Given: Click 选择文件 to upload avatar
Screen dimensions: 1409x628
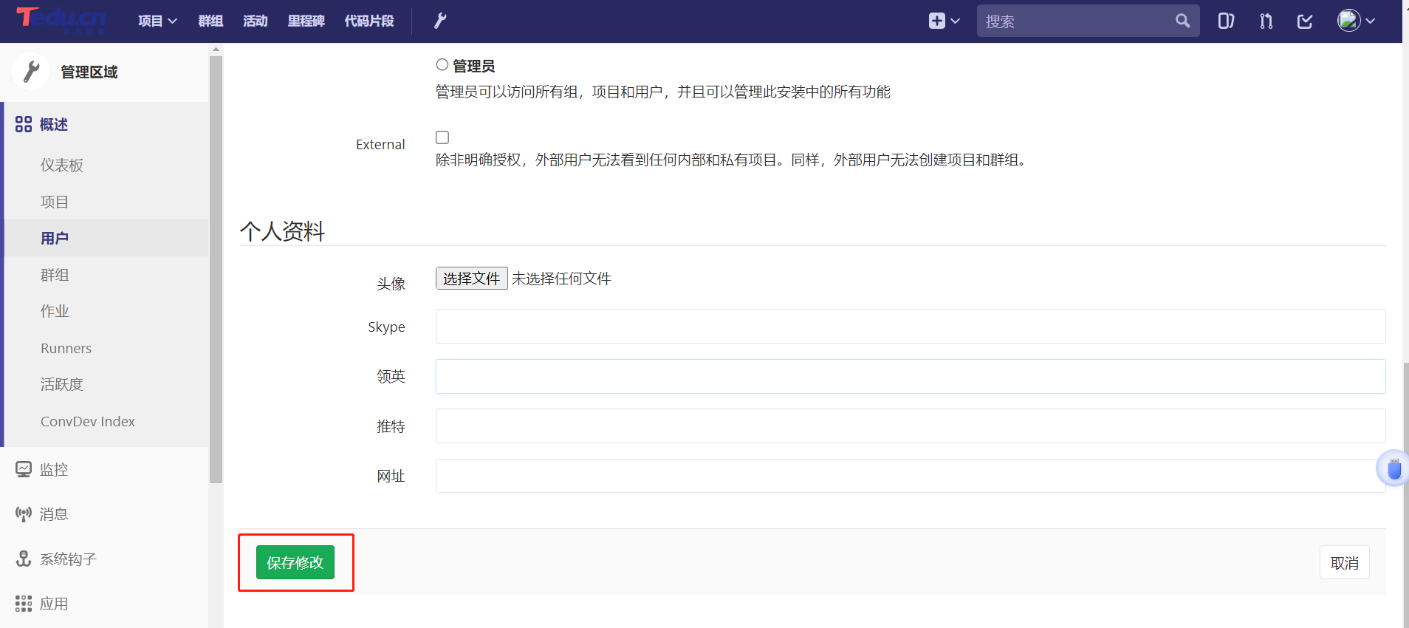Looking at the screenshot, I should coord(471,279).
